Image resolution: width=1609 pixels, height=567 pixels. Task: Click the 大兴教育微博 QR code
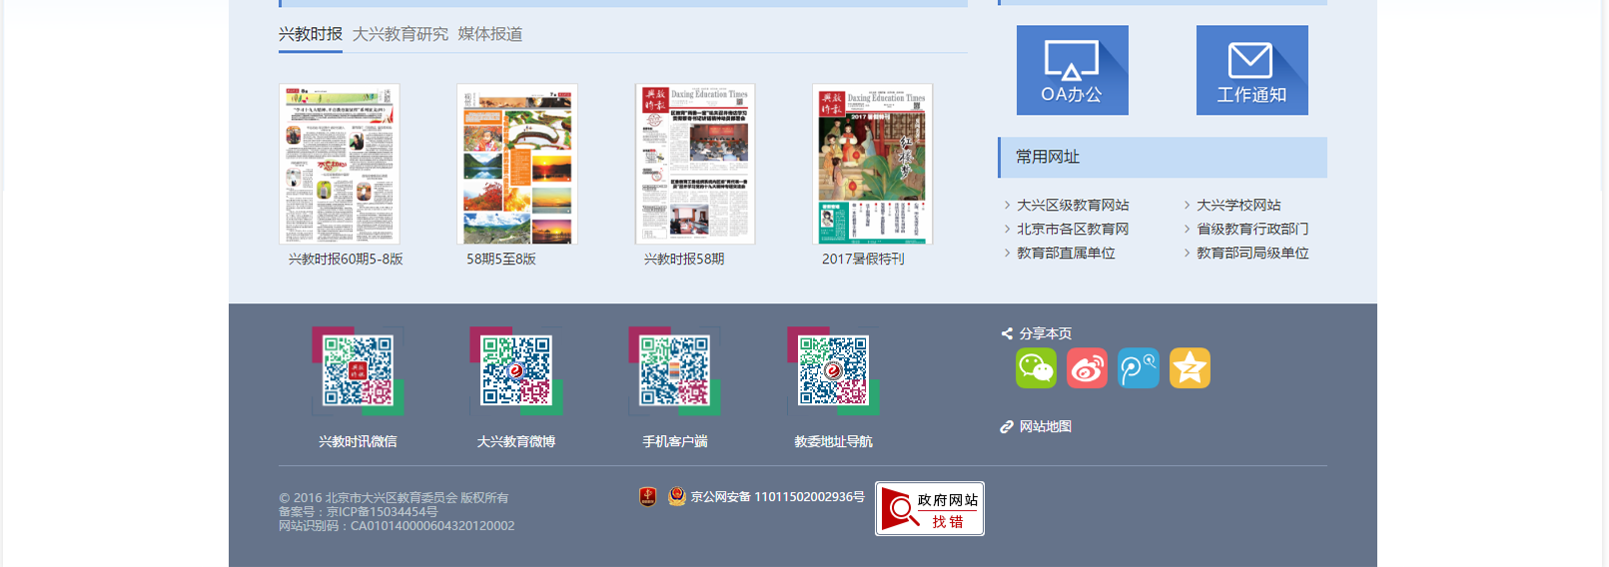pos(516,370)
